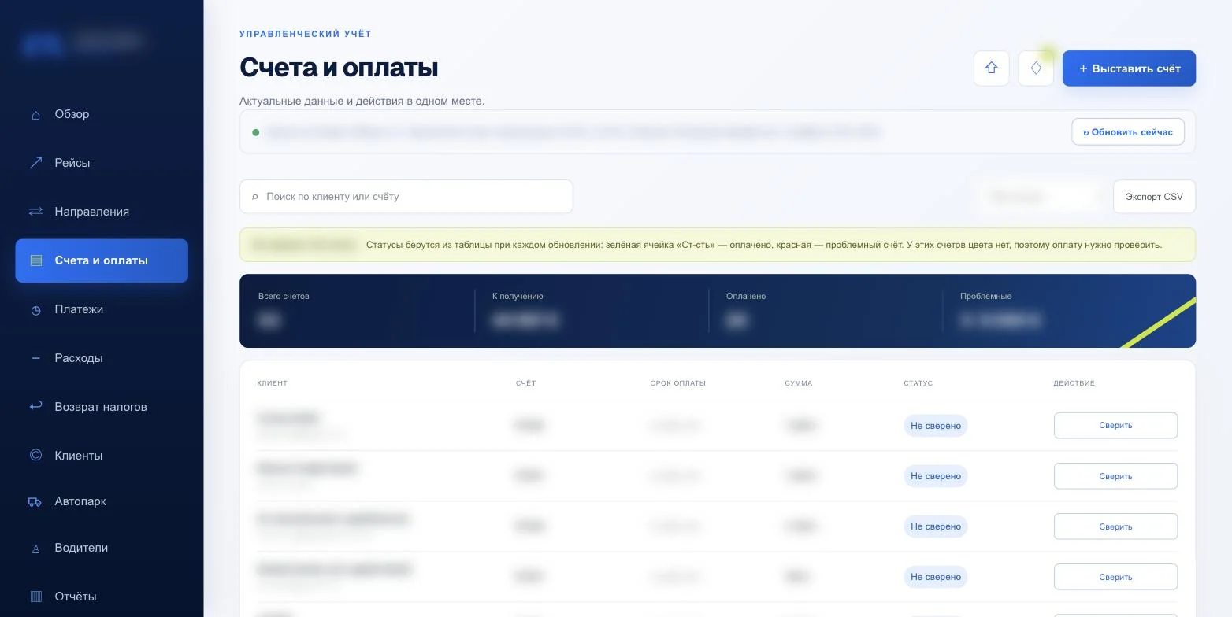
Task: Select the swap-arrows icon beside Направления
Action: click(x=35, y=212)
